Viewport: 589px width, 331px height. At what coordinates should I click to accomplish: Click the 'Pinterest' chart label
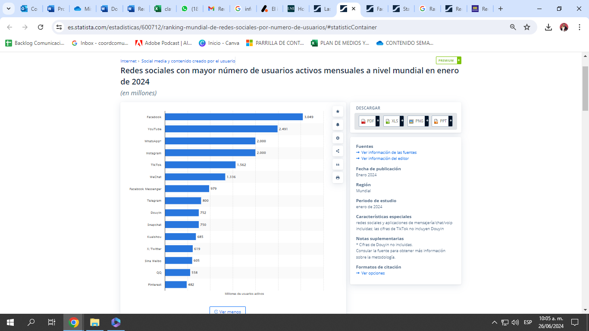pyautogui.click(x=154, y=284)
